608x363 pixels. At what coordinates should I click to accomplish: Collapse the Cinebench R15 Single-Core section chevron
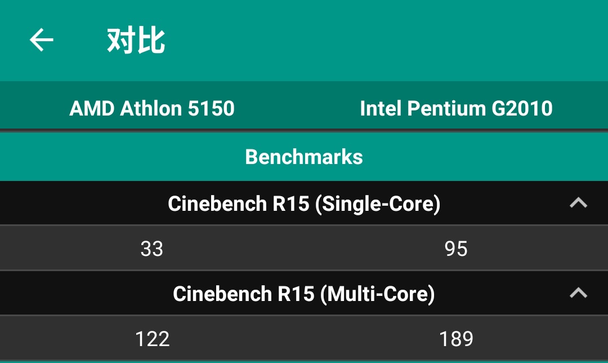pyautogui.click(x=578, y=203)
